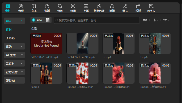
Task: Click the file name 2.mp4
Action: pyautogui.click(x=107, y=57)
